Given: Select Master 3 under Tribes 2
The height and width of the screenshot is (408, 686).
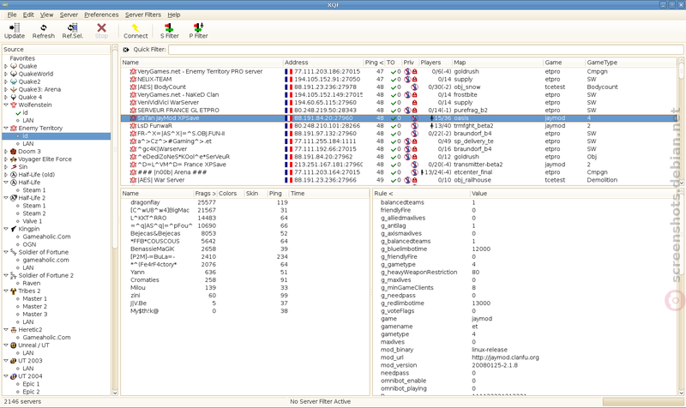Looking at the screenshot, I should pyautogui.click(x=34, y=314).
